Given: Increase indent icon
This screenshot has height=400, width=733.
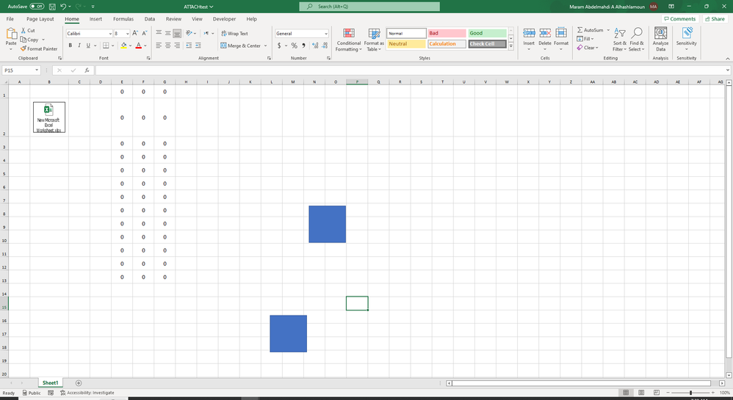Looking at the screenshot, I should point(198,46).
